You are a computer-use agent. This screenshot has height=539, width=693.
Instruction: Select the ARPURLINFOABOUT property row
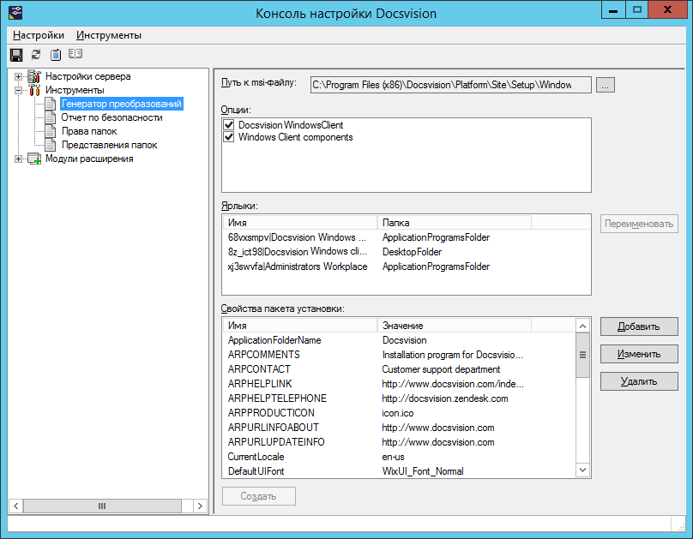[400, 428]
